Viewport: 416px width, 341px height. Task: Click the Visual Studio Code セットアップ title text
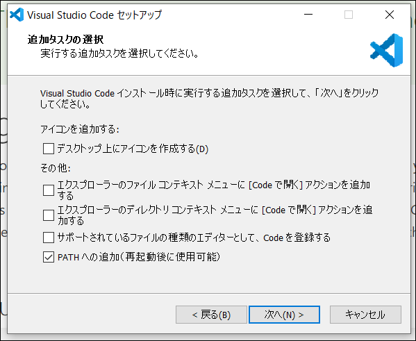94,15
